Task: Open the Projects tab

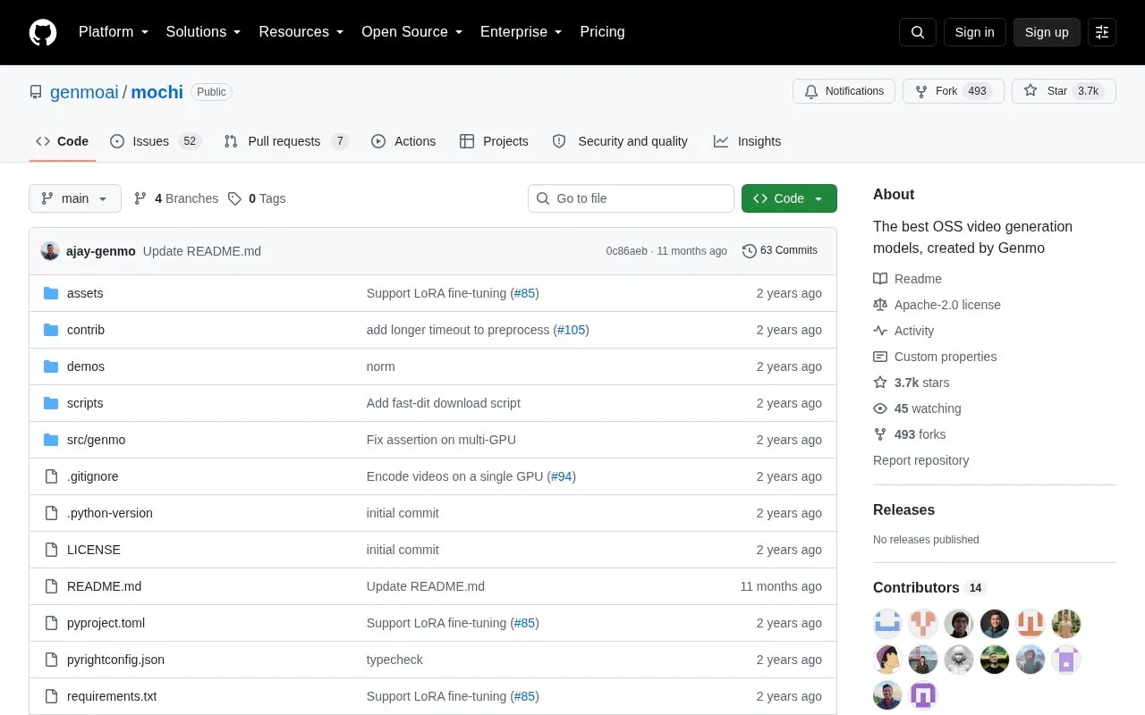Action: pos(494,141)
